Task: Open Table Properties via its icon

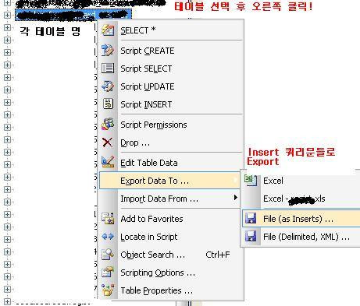Action: coord(108,290)
